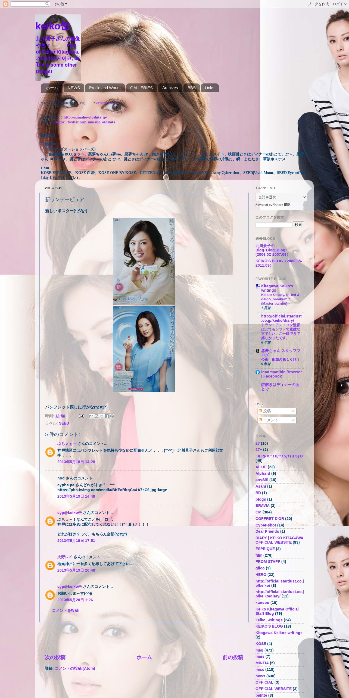Screen dimensions: 349x698
Task: Focus the navbar search input field
Action: tap(28, 4)
